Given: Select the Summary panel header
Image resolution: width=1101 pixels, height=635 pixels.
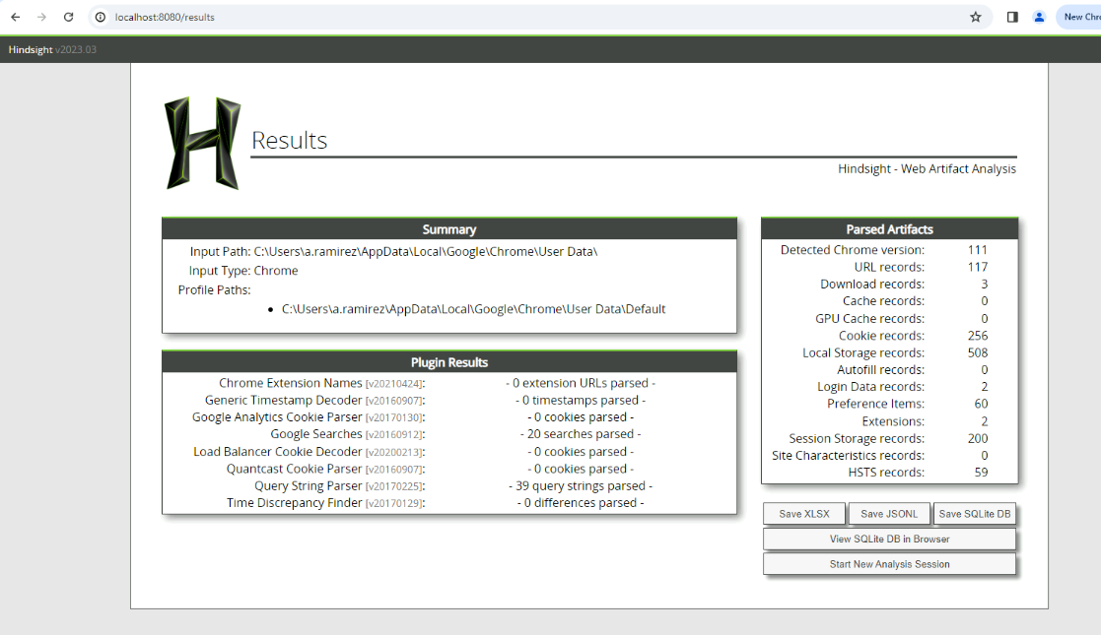Looking at the screenshot, I should point(448,229).
